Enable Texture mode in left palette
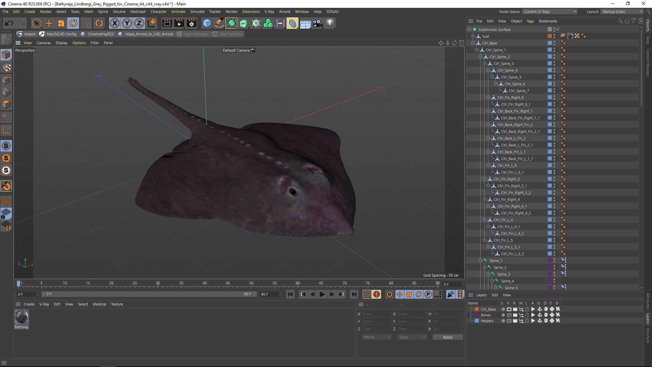The width and height of the screenshot is (652, 367). (6, 67)
